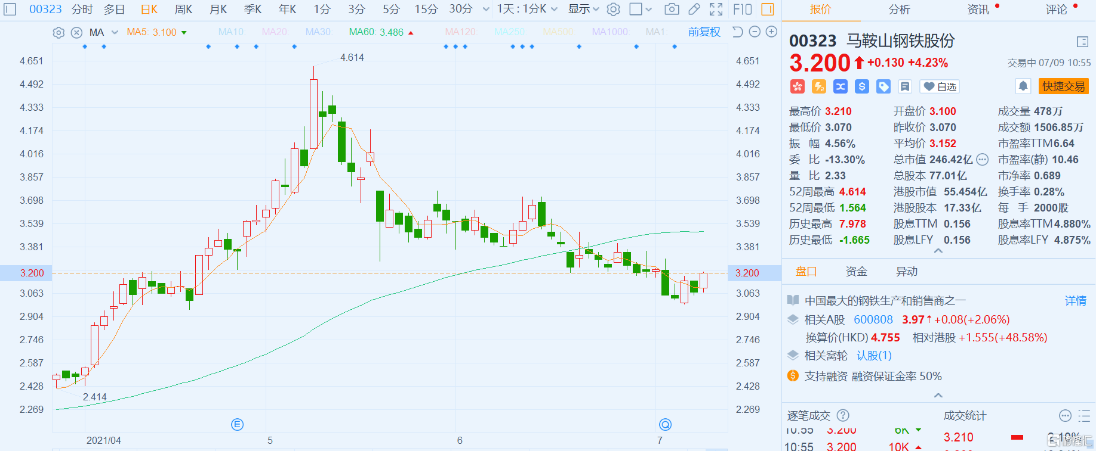Image resolution: width=1096 pixels, height=451 pixels.
Task: Switch to 多日 multi-day chart
Action: tap(114, 9)
